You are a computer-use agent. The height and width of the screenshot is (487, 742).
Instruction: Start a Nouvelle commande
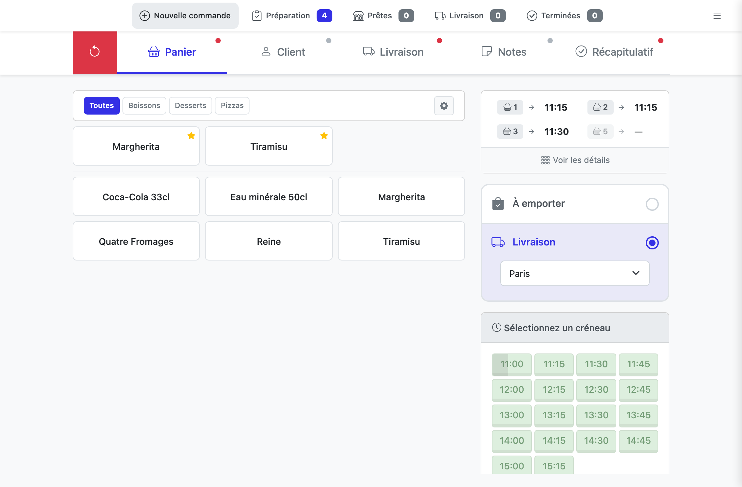185,16
